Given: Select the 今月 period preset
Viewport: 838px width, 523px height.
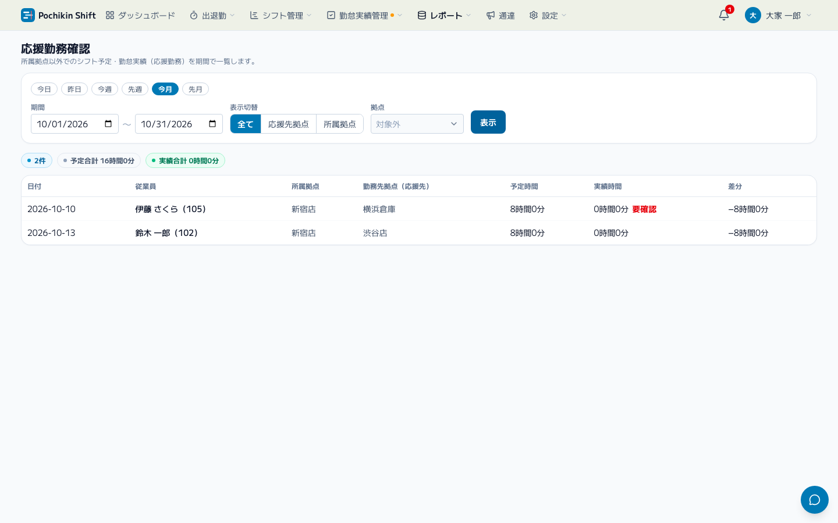Looking at the screenshot, I should tap(165, 89).
